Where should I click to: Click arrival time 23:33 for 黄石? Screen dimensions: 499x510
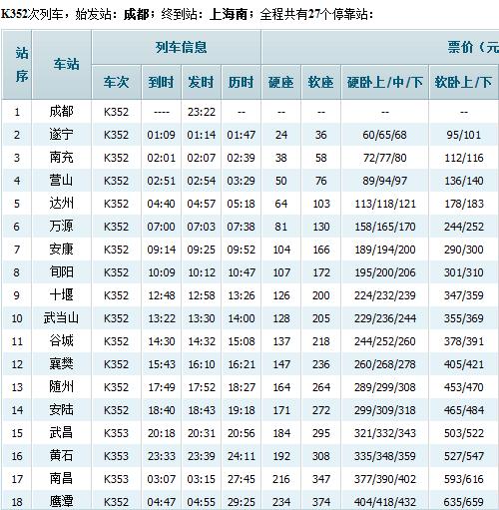tap(162, 456)
